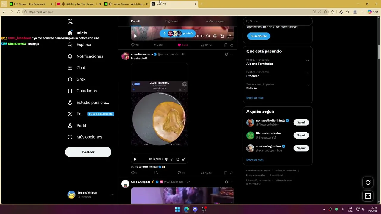Open replies on the post with 20 comments
381x214 pixels.
[135, 45]
